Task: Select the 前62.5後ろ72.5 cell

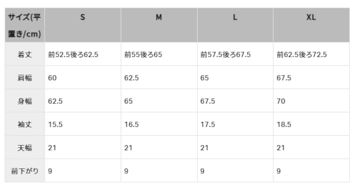Action: [x=311, y=54]
